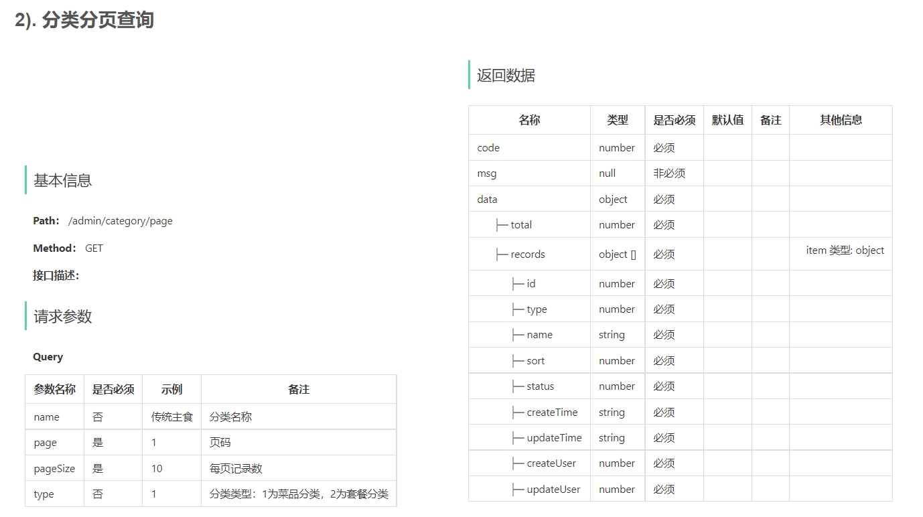Select "type" field in the response table
The height and width of the screenshot is (517, 923).
537,309
